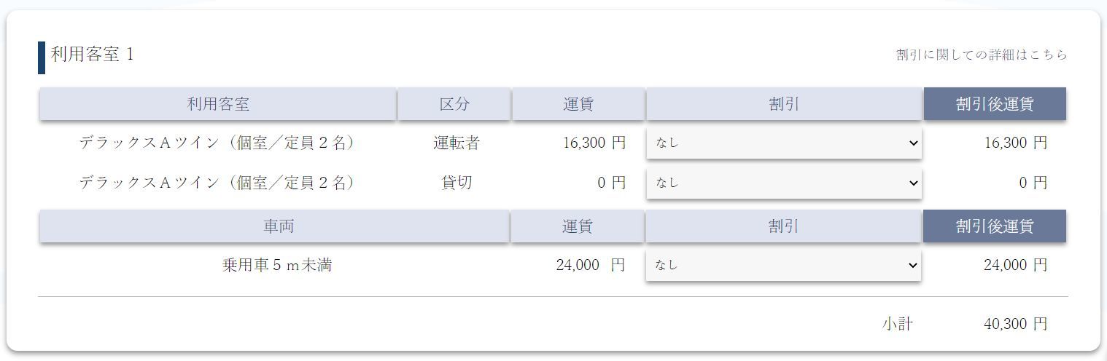Click the 24,000 円 fare in 運賃 column

(590, 266)
